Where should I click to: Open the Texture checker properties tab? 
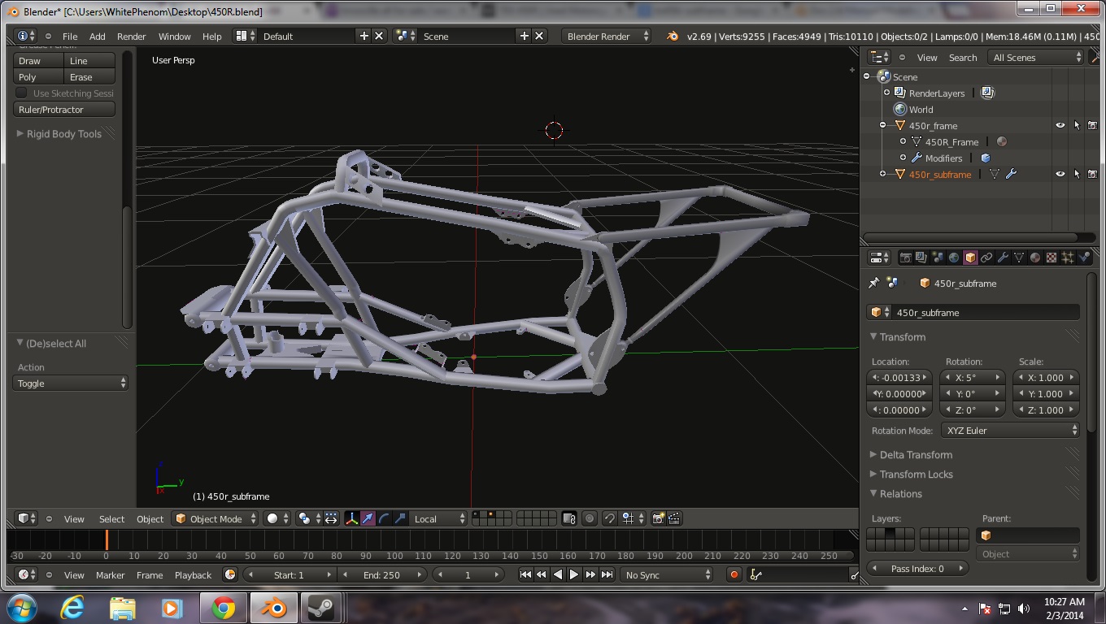point(1052,258)
